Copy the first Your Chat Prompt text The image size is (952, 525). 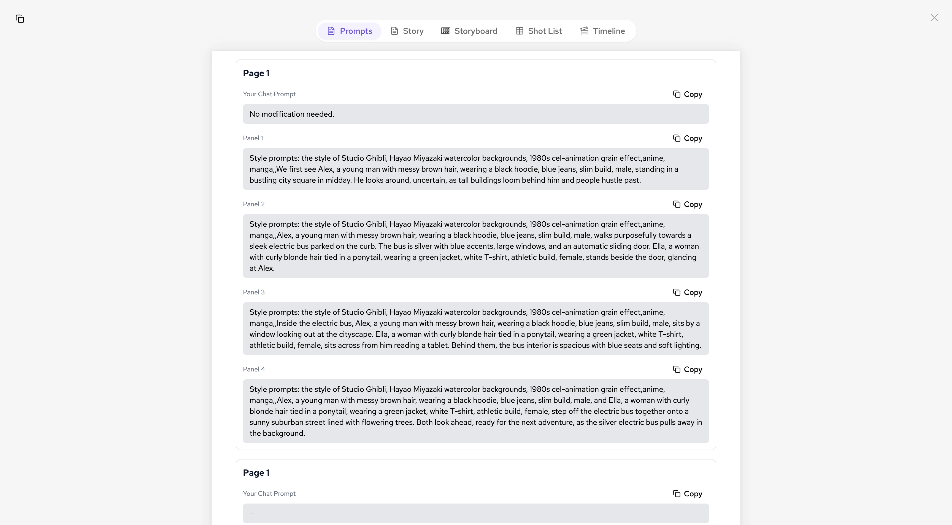tap(687, 94)
